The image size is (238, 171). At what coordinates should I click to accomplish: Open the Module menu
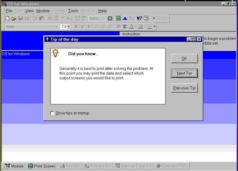43,11
